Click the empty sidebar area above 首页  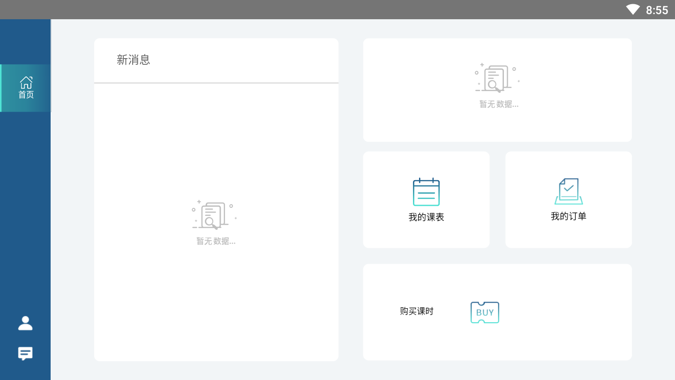tap(25, 41)
